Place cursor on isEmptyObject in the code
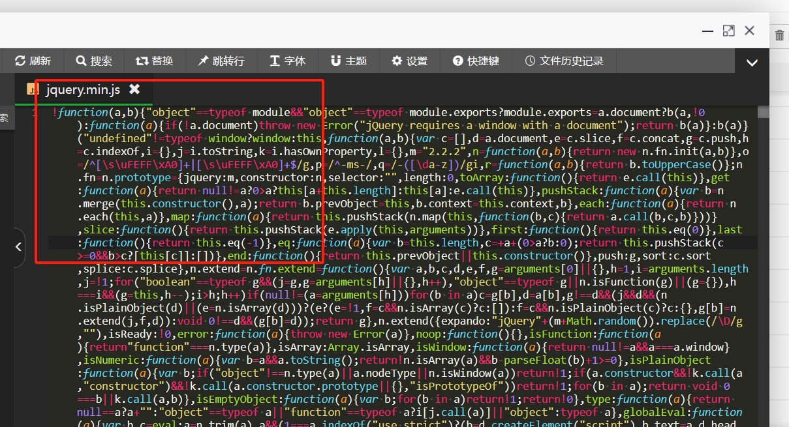789x427 pixels. tap(240, 399)
